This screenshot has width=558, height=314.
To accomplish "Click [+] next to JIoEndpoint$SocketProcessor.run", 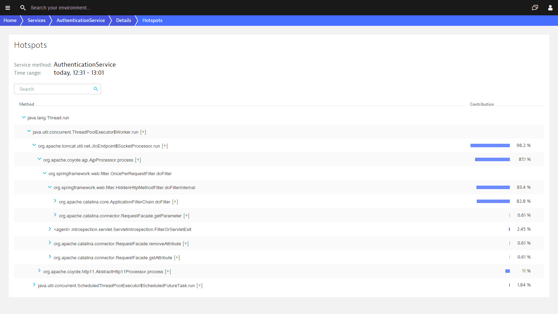I will (x=165, y=146).
